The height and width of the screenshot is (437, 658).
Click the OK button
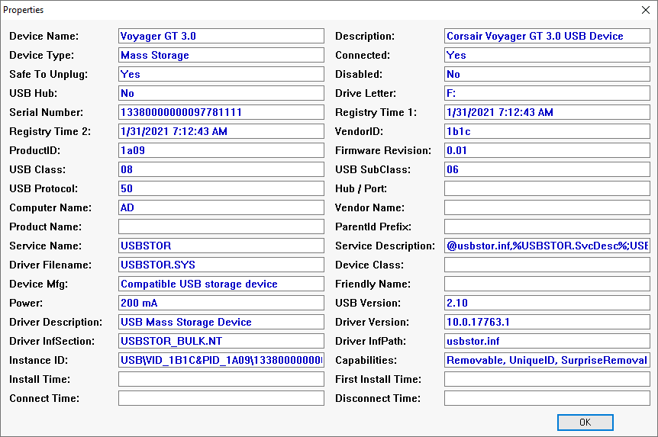585,422
